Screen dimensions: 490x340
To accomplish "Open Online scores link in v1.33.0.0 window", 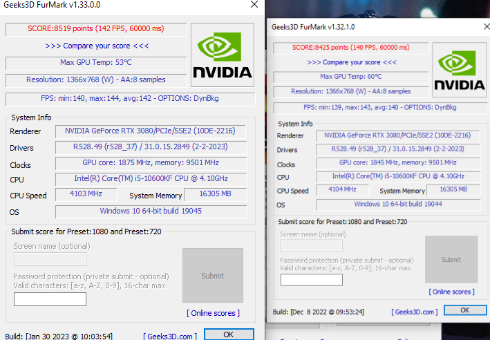I will 213,313.
